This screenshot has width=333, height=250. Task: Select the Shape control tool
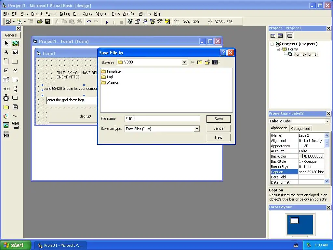(6, 116)
